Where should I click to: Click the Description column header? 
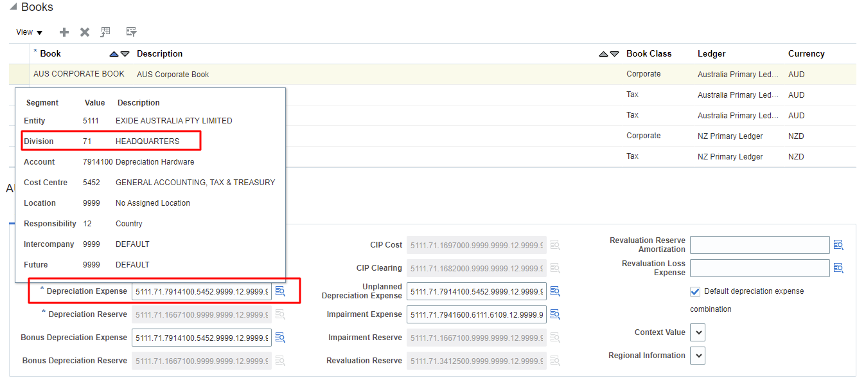159,54
